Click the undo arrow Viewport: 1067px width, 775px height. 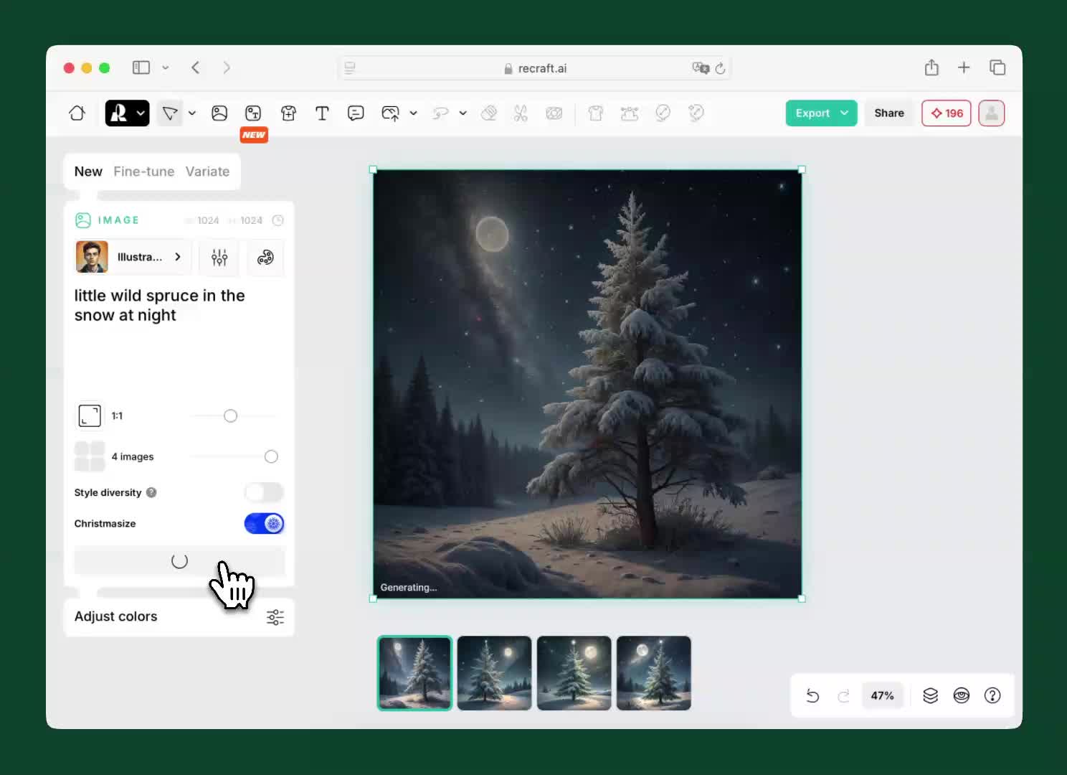[x=812, y=696]
